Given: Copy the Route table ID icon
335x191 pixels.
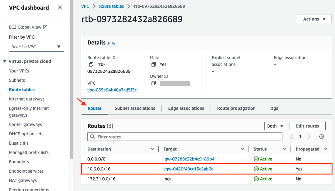Looking at the screenshot, I should 91,64.
